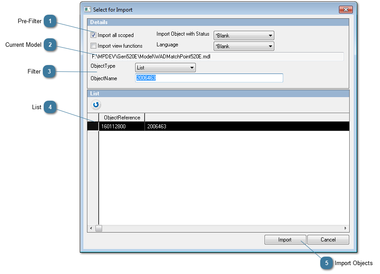Image resolution: width=380 pixels, height=274 pixels.
Task: Select the cell 2006463 in the list row
Action: [247, 127]
